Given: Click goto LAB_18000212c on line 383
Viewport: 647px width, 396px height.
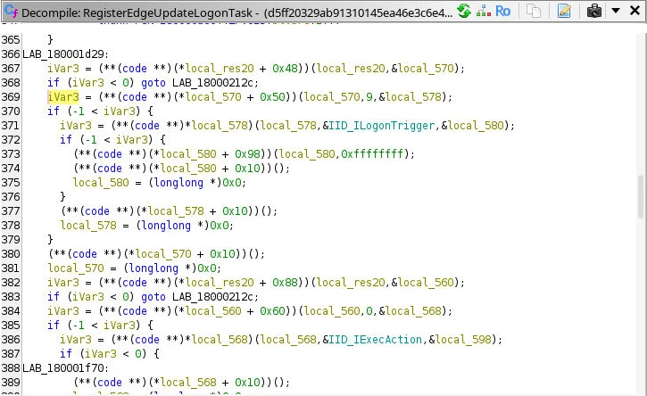Looking at the screenshot, I should pos(200,297).
